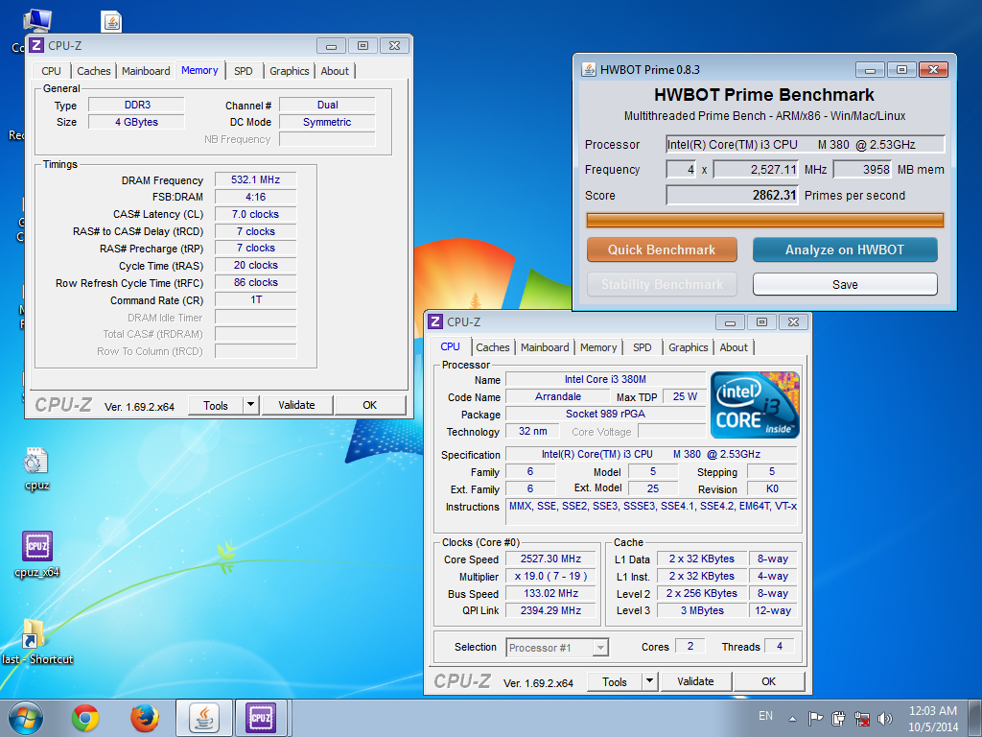Open the Caches tab in the lower CPU-Z window
982x737 pixels.
493,347
